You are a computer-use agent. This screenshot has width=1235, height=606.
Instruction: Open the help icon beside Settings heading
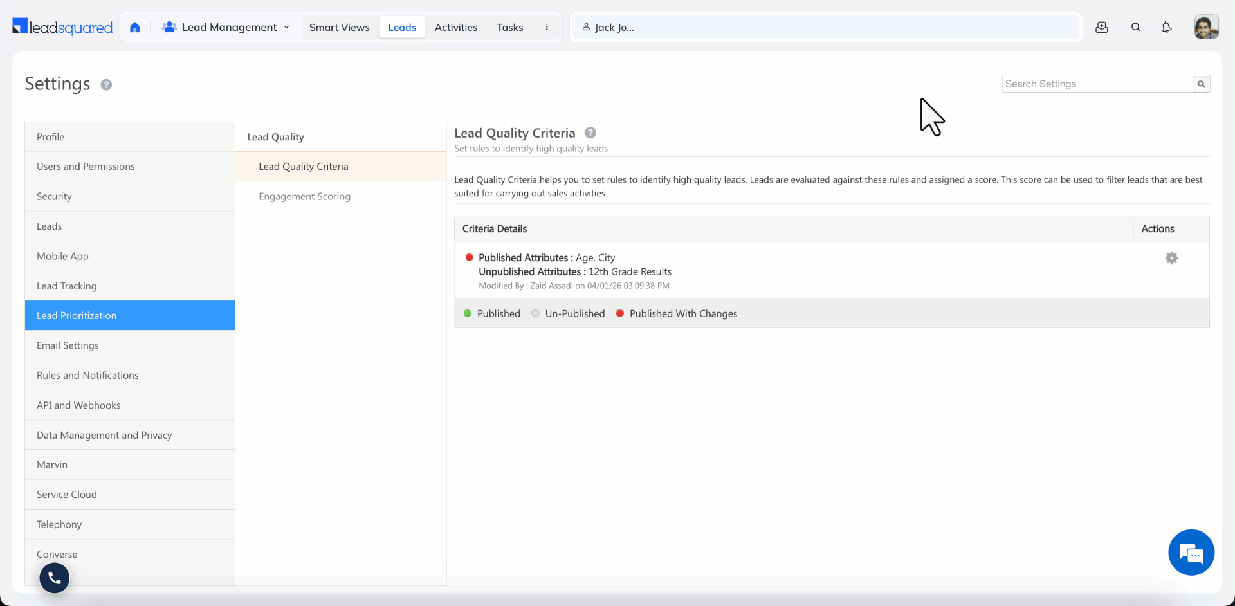click(x=106, y=84)
